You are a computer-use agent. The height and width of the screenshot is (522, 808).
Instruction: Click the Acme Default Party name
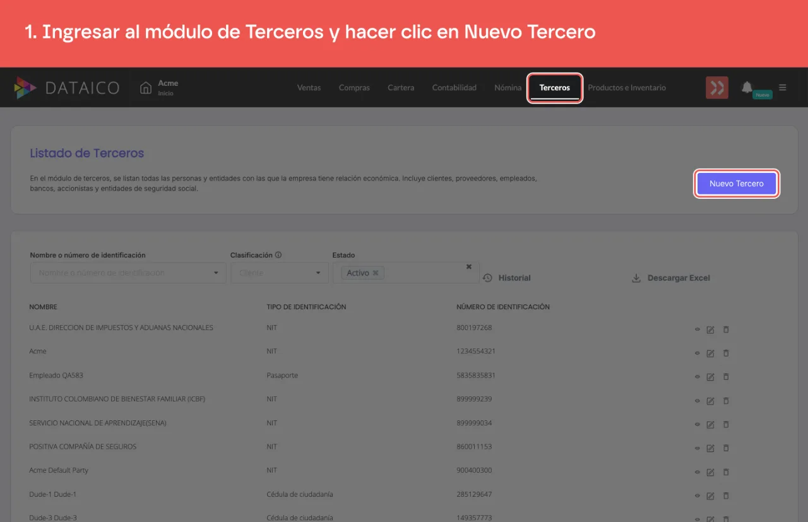tap(59, 470)
